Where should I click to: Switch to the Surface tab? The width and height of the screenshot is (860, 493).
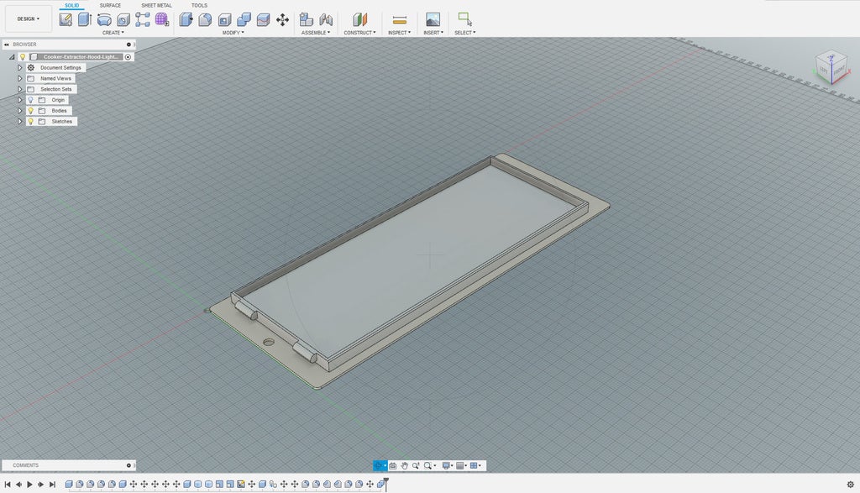(110, 5)
